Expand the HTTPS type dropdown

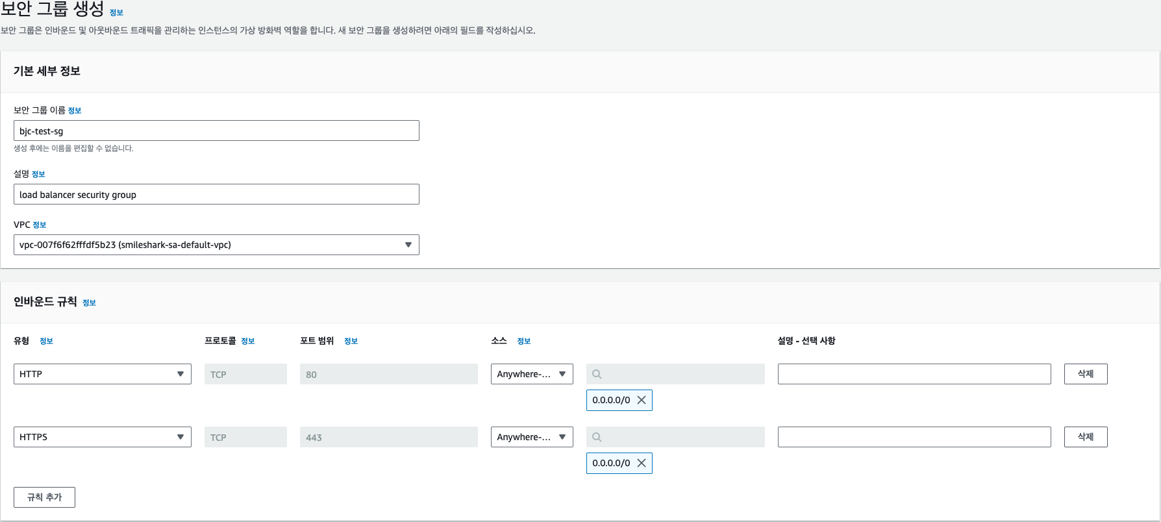(x=102, y=437)
